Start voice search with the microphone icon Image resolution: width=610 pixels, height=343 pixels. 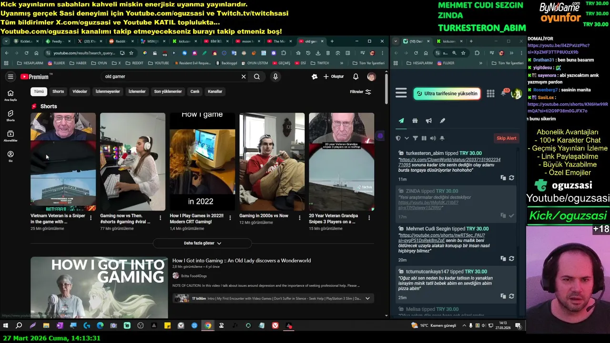tap(275, 77)
